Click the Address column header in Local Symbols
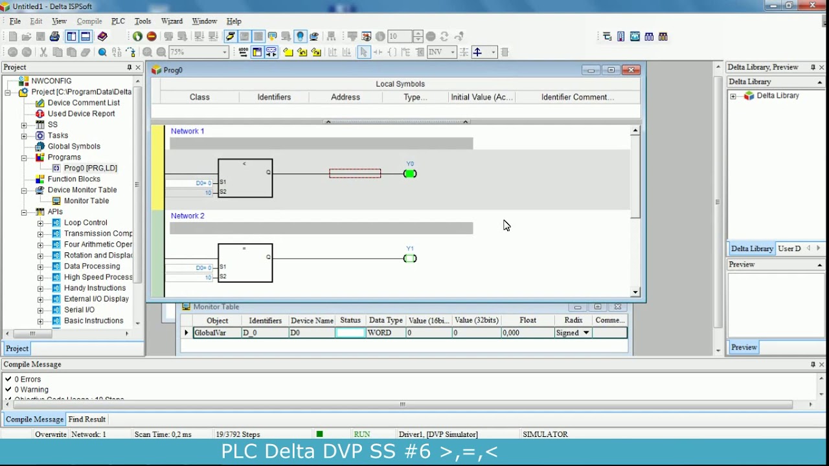 pos(345,97)
